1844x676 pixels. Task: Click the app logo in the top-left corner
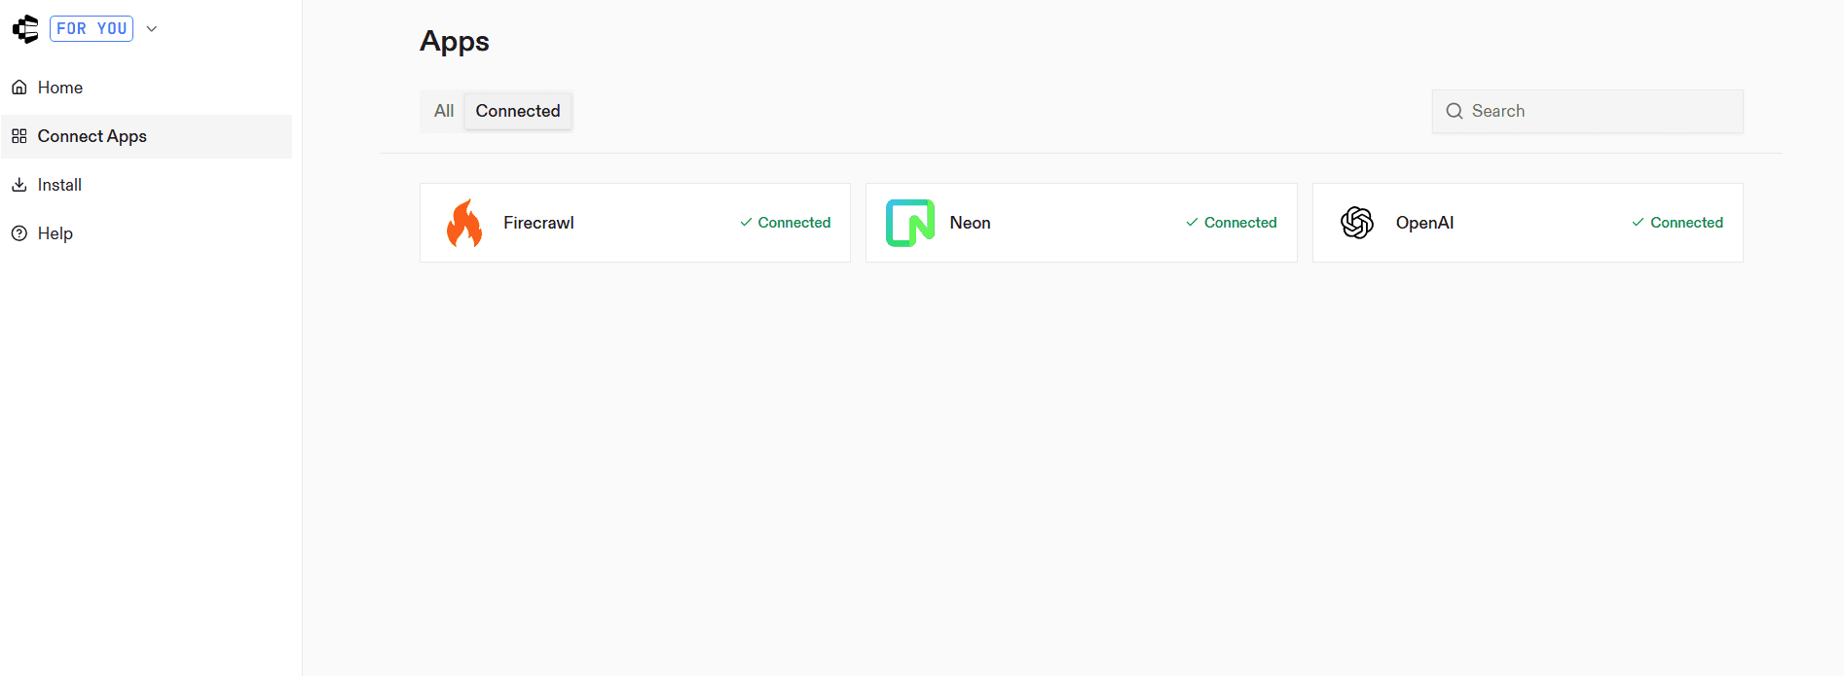click(25, 29)
